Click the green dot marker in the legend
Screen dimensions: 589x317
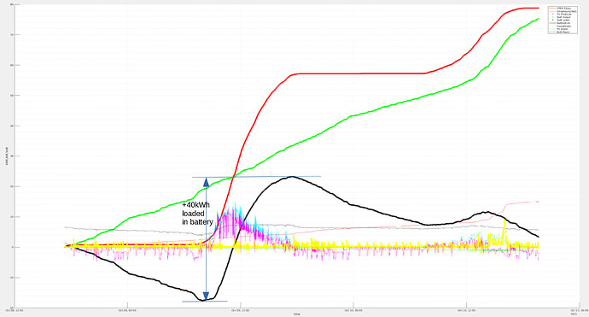[552, 17]
